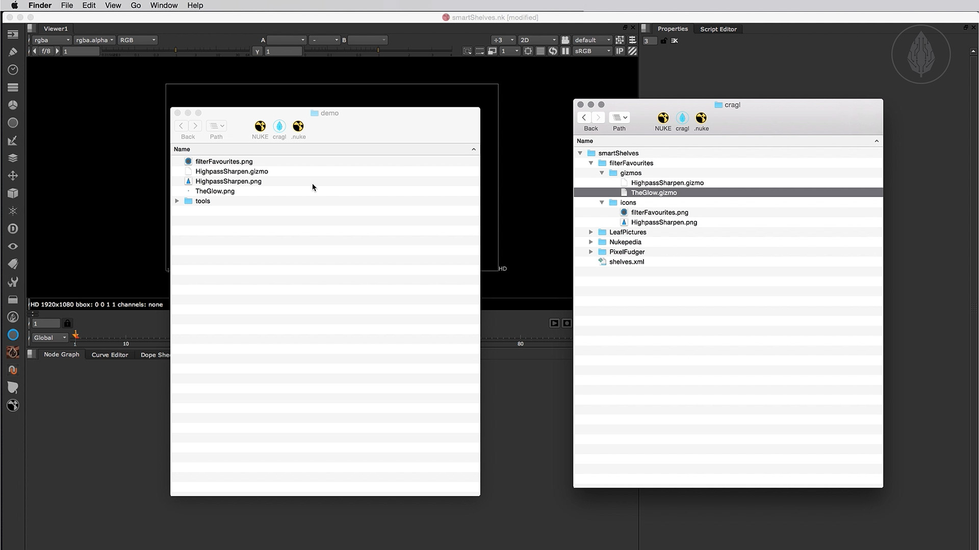This screenshot has width=979, height=550.
Task: Open the Transform nodes move icon
Action: coord(13,176)
